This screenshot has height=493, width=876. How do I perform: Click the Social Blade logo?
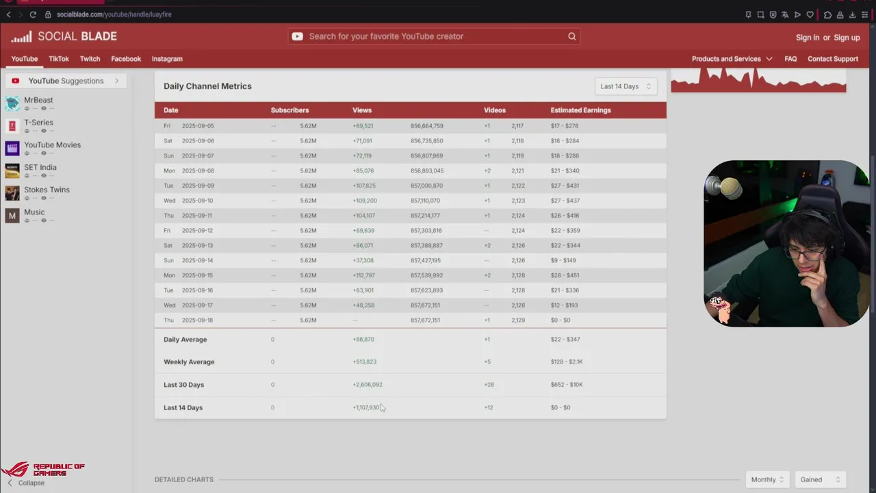point(64,36)
